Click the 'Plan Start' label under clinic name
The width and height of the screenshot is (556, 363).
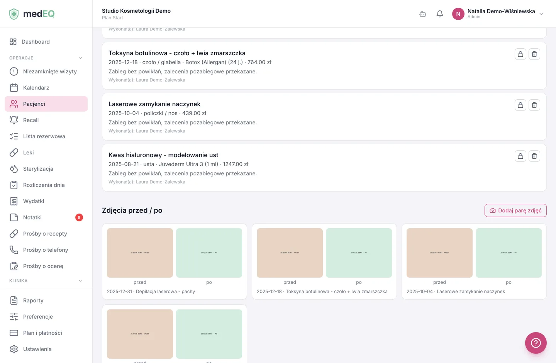pos(112,18)
